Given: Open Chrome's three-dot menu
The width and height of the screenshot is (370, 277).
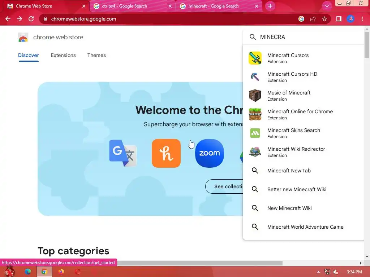Looking at the screenshot, I should click(362, 19).
